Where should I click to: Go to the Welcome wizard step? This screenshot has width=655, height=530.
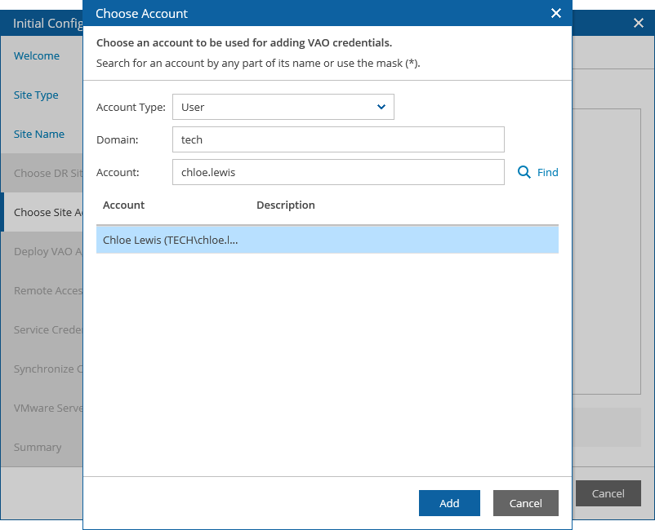coord(37,56)
